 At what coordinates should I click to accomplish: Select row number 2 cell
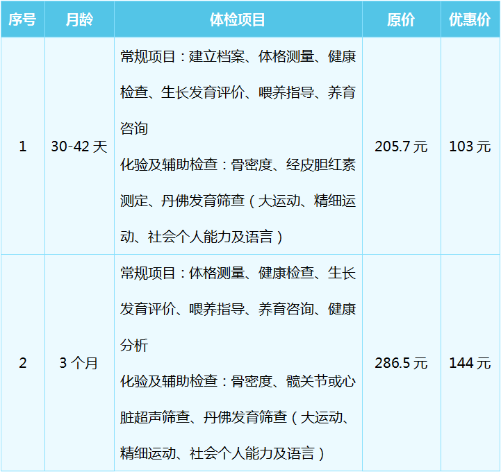[x=22, y=363]
